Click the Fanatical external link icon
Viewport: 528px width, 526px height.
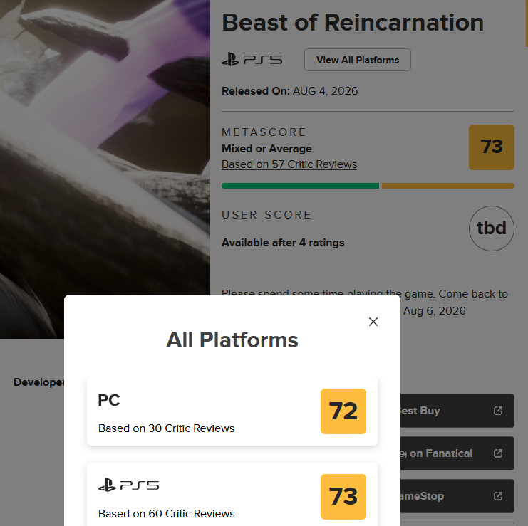coord(498,453)
